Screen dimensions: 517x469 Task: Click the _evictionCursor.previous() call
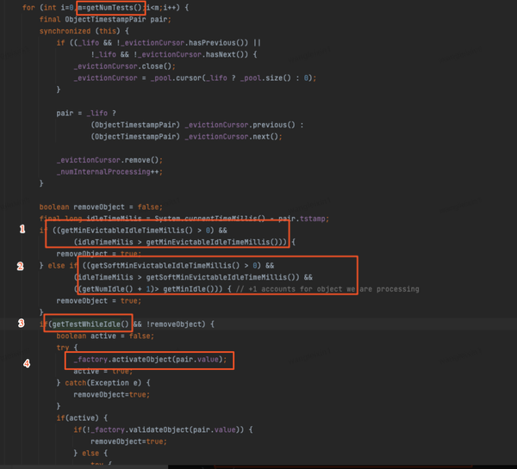[x=240, y=125]
